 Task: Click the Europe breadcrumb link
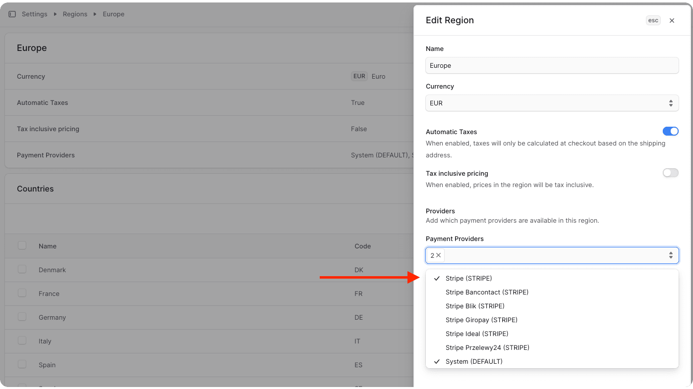[x=114, y=14]
